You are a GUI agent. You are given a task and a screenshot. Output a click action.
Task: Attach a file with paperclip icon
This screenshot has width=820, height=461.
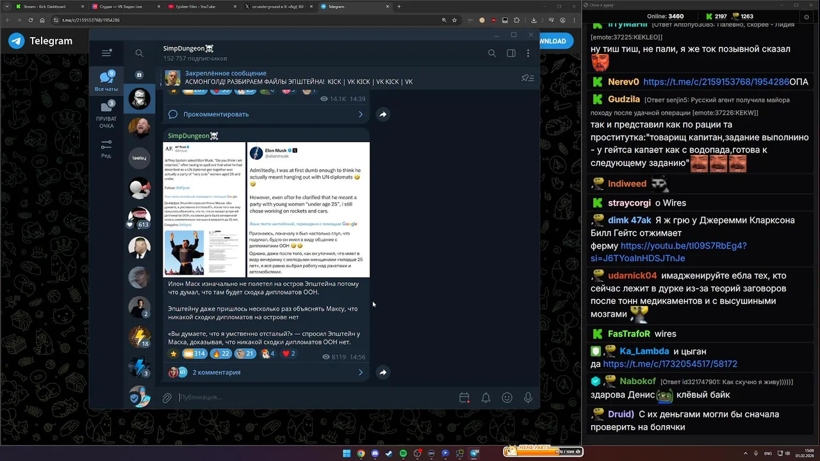(x=167, y=398)
